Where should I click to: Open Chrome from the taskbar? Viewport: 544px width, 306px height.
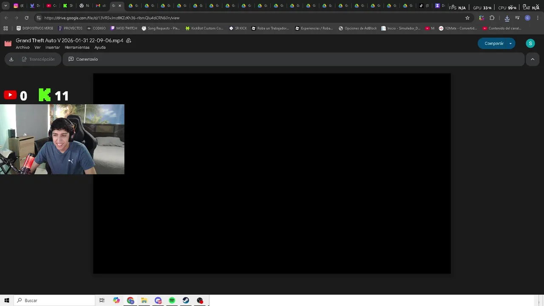[x=130, y=300]
